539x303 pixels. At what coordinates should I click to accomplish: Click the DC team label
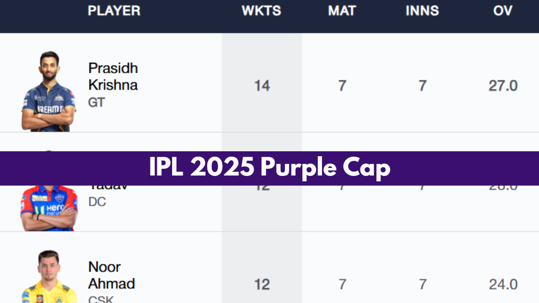97,202
